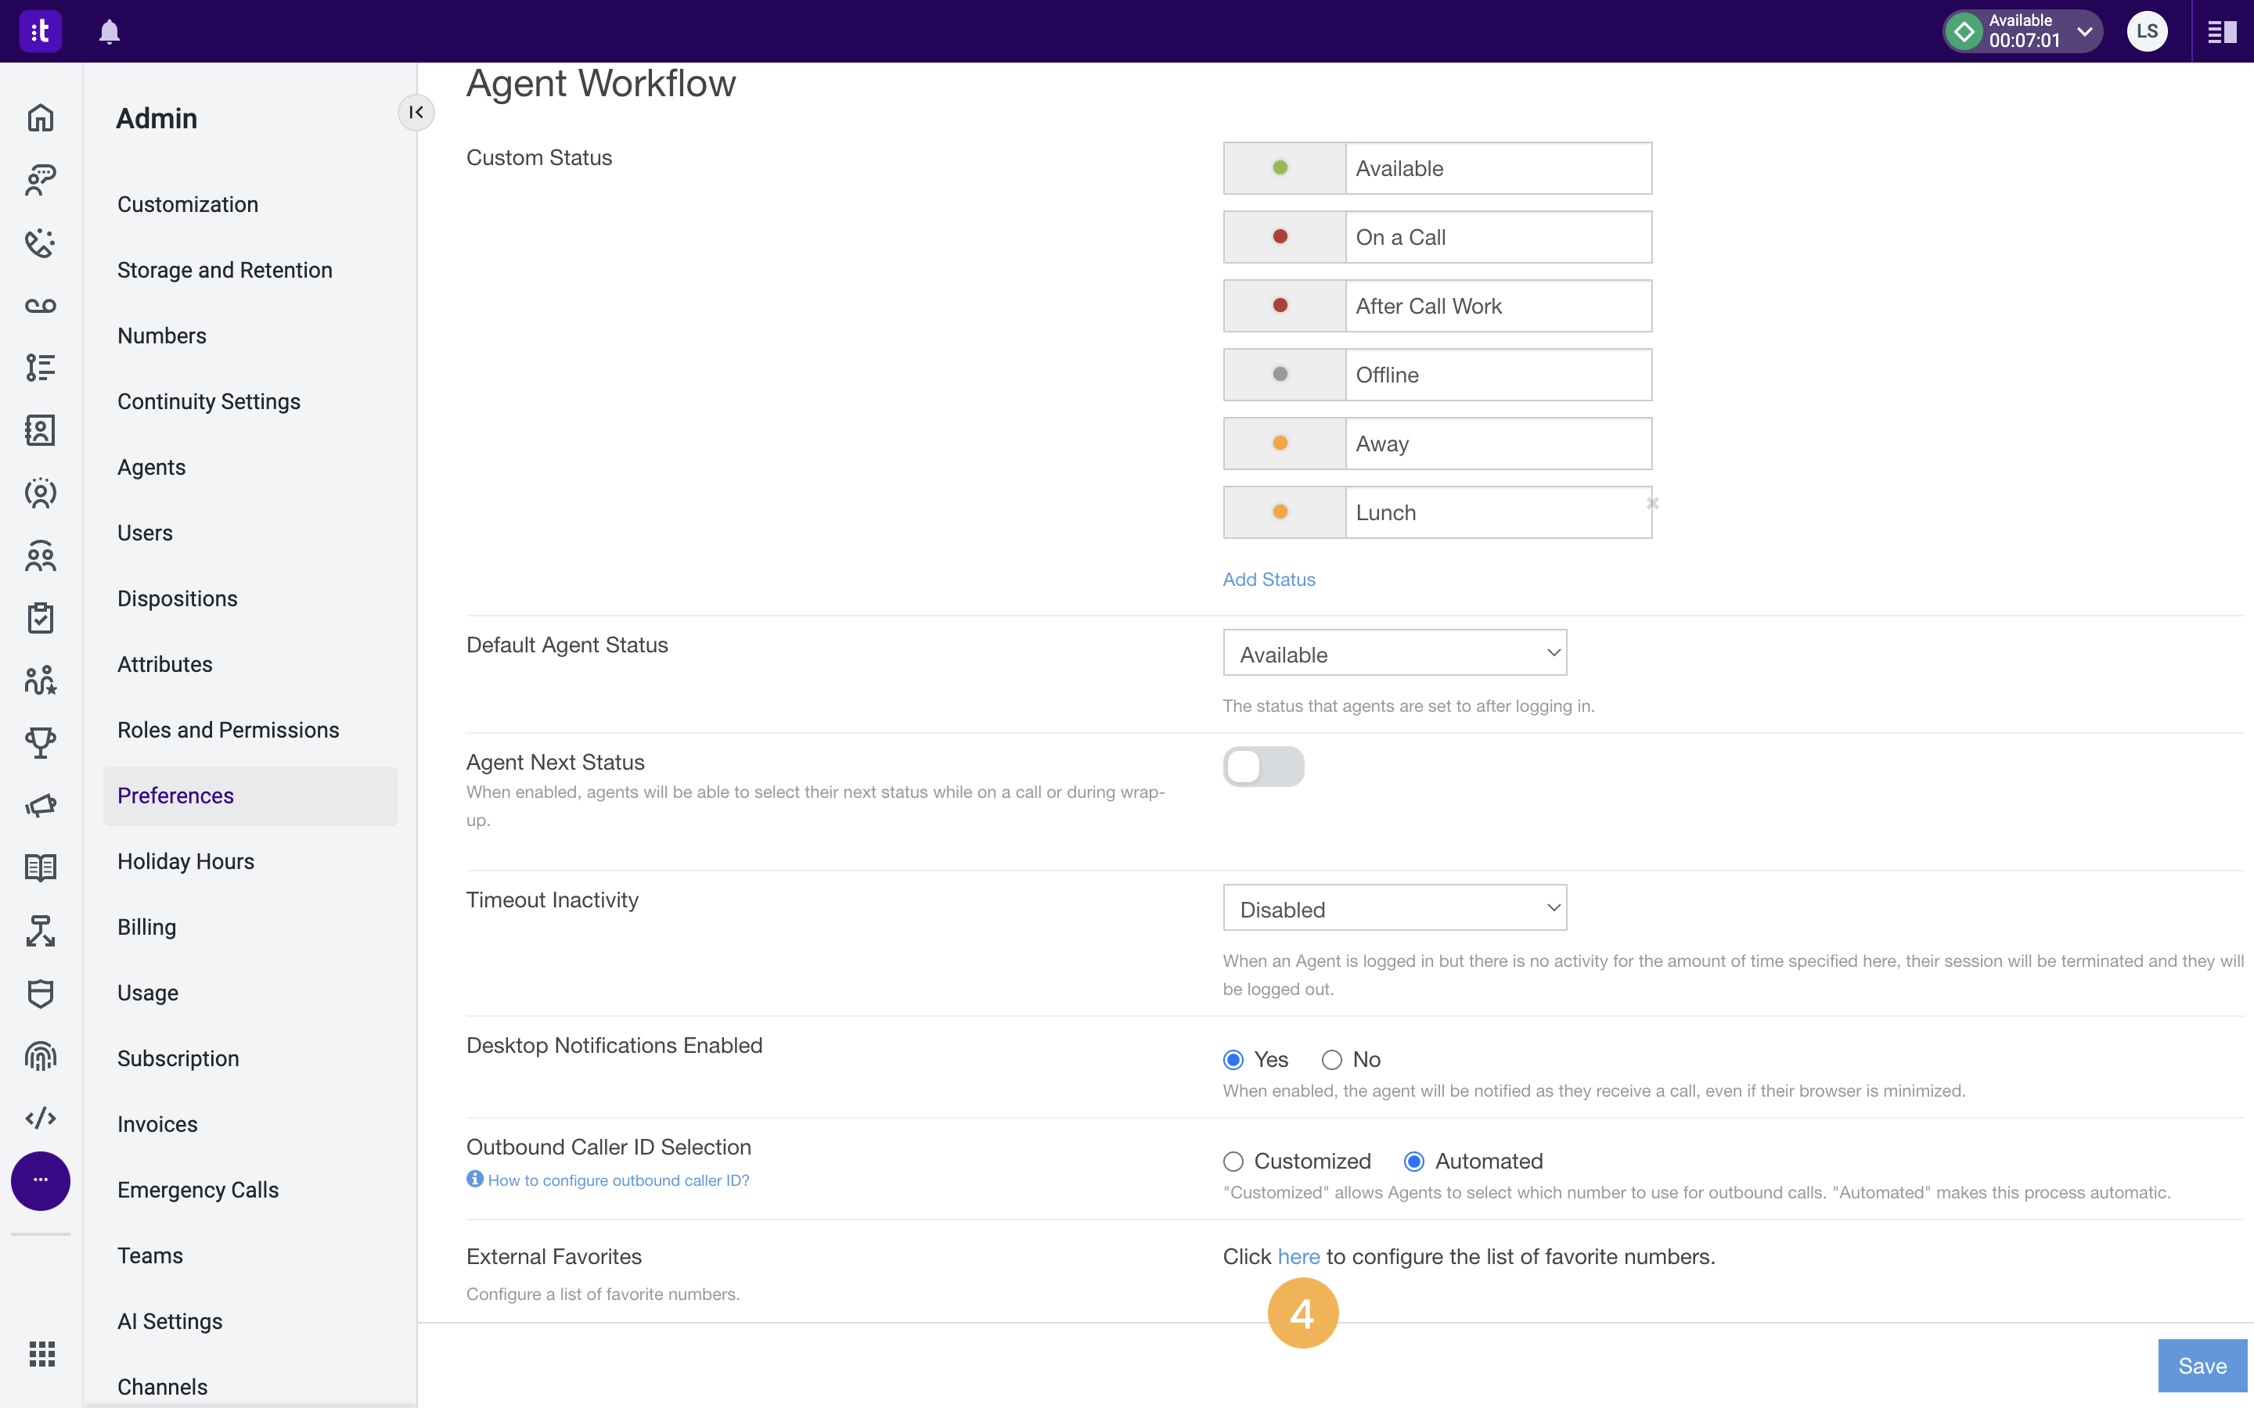This screenshot has height=1408, width=2254.
Task: Go to Holiday Hours in Admin menu
Action: click(x=185, y=861)
